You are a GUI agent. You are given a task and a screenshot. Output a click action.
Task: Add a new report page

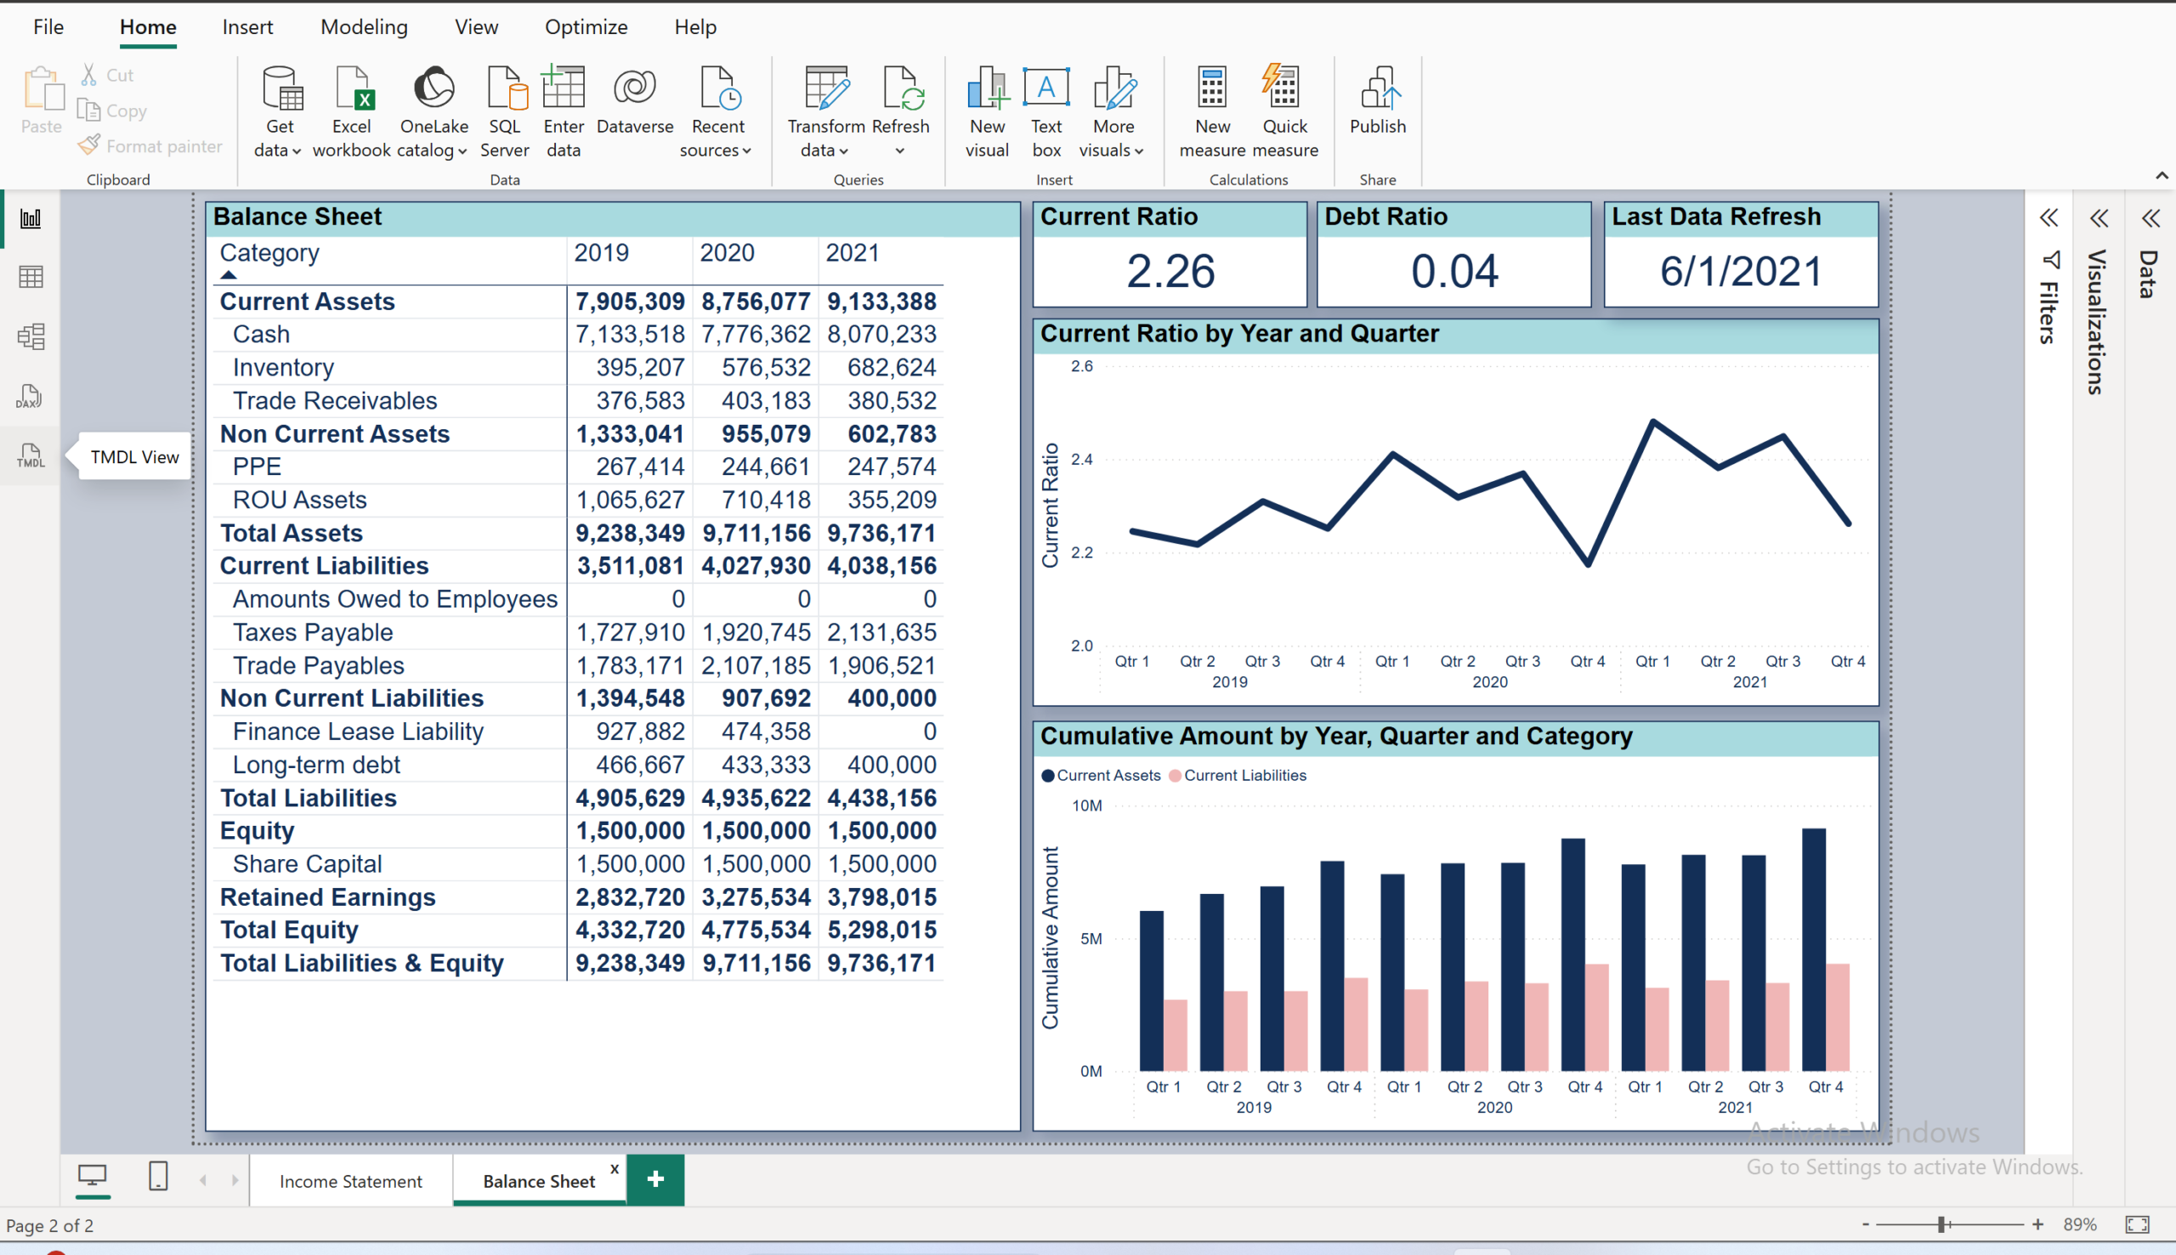(655, 1179)
